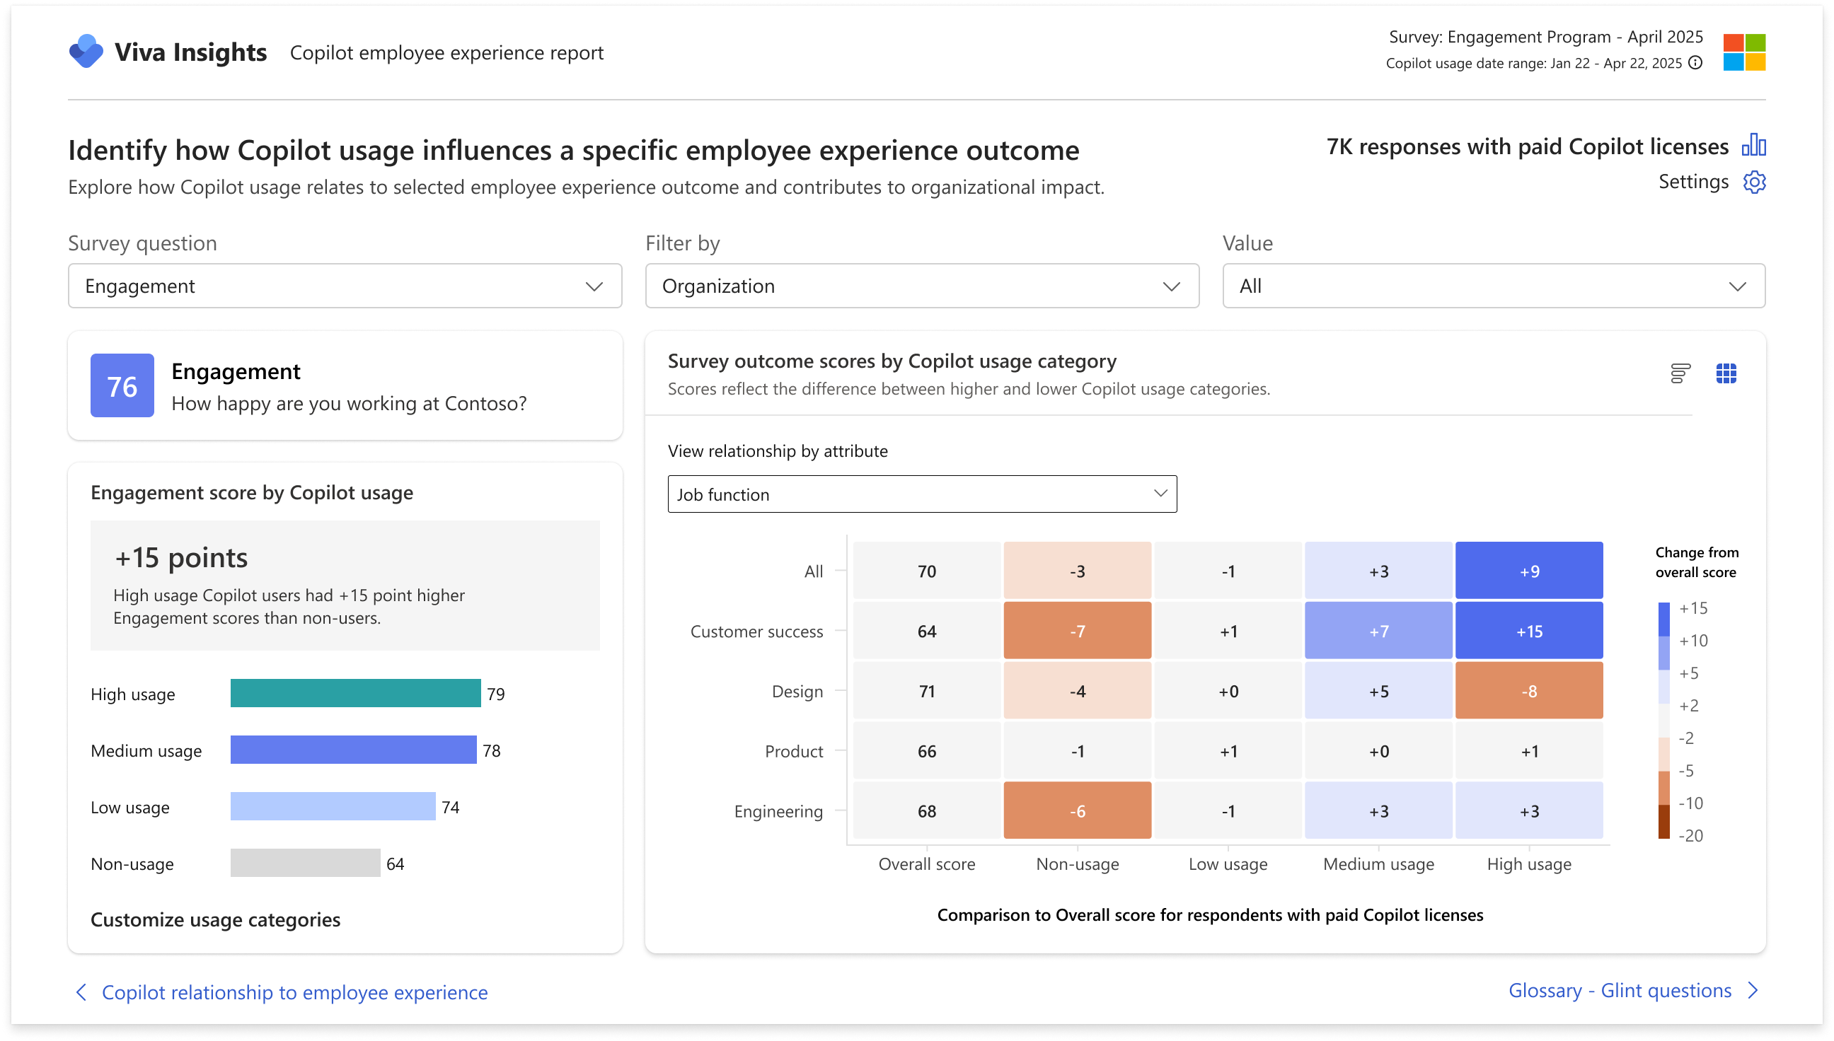Click Survey: Engagement Program - April 2025 text

pos(1545,37)
